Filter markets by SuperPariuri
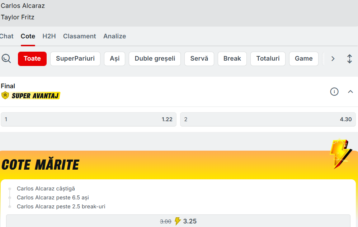Viewport: 358px width, 227px height. [x=75, y=59]
